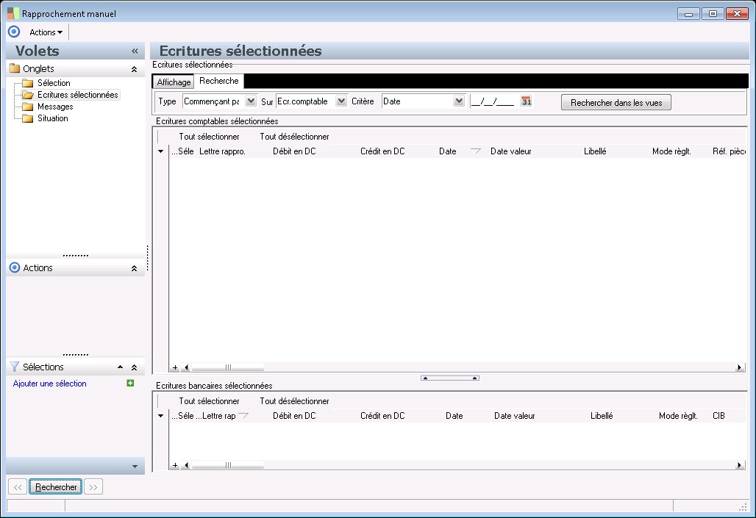Click right scroll arrow of bancaires grid
The width and height of the screenshot is (756, 518).
[739, 466]
